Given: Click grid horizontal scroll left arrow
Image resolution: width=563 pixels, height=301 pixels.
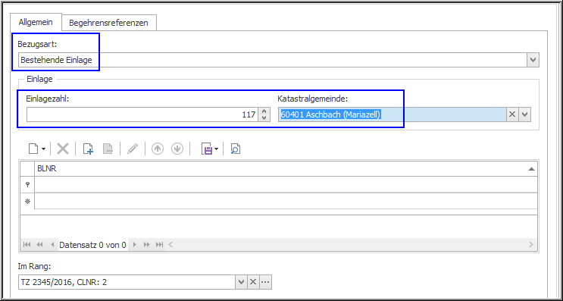Looking at the screenshot, I should (170, 245).
